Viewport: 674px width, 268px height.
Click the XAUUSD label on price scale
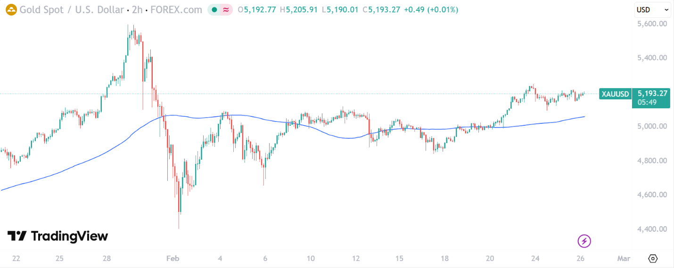pyautogui.click(x=615, y=94)
